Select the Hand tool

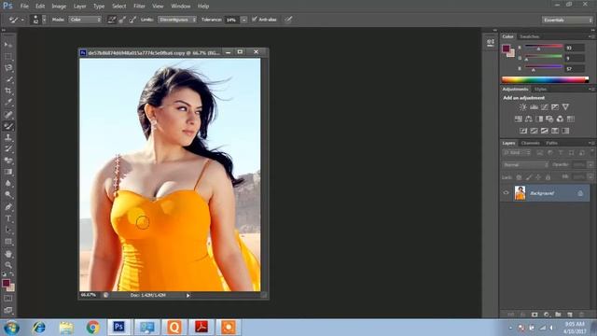[x=8, y=253]
